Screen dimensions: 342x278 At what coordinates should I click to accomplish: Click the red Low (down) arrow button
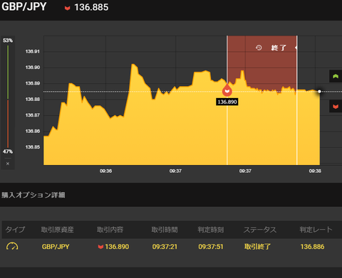coord(336,107)
